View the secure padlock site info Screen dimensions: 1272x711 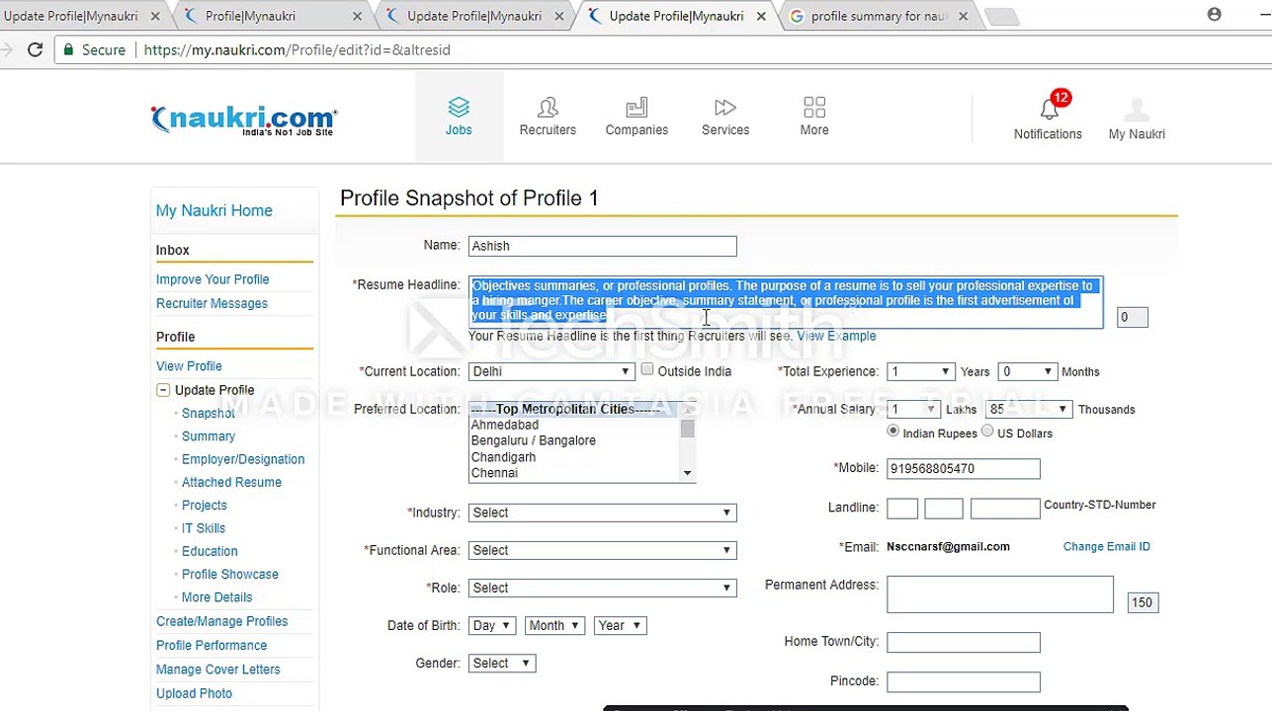click(68, 49)
